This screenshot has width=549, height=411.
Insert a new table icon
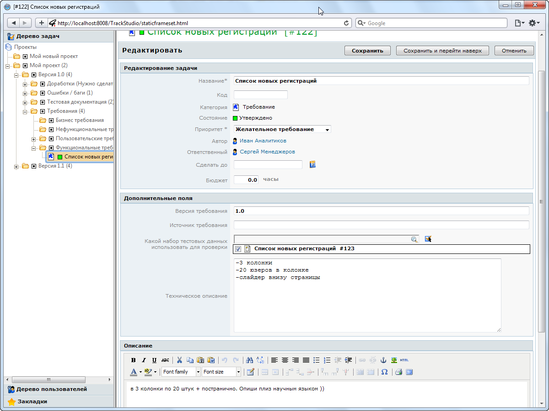point(250,372)
